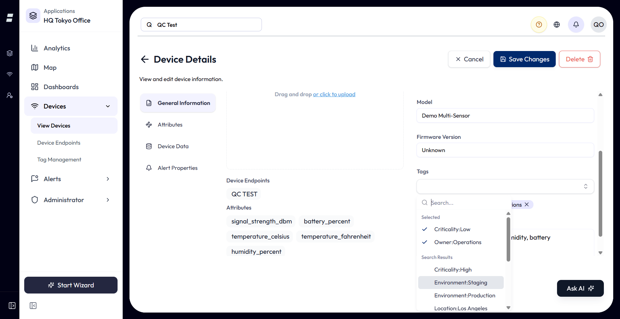
Task: Click the Applications stack icon next to HQ Tokyo Office
Action: point(33,15)
